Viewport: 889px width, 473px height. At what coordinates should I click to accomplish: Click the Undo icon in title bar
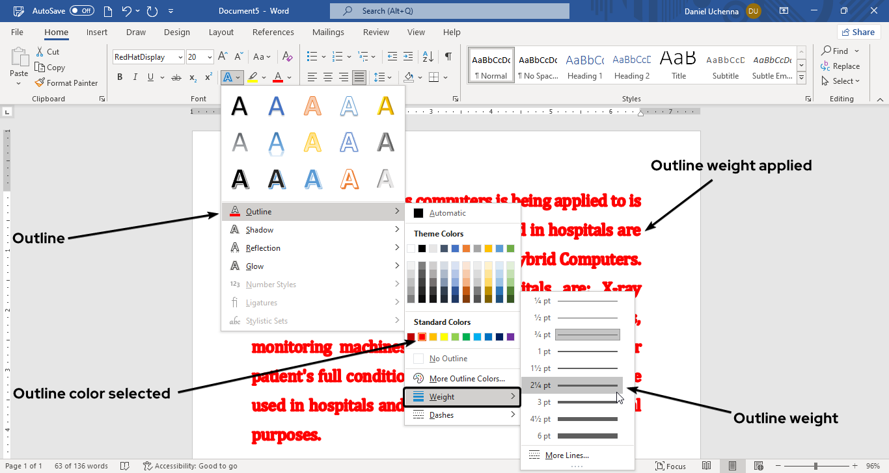tap(126, 11)
